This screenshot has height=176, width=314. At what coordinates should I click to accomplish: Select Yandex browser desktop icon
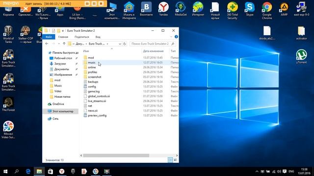click(163, 9)
